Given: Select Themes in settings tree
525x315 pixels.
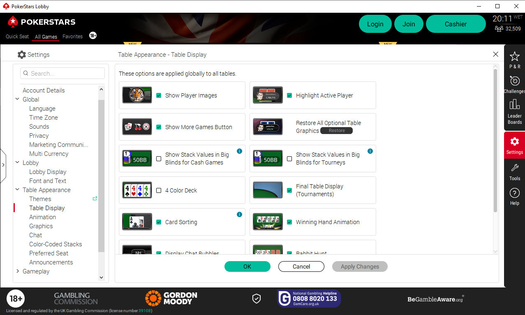Looking at the screenshot, I should pyautogui.click(x=40, y=199).
